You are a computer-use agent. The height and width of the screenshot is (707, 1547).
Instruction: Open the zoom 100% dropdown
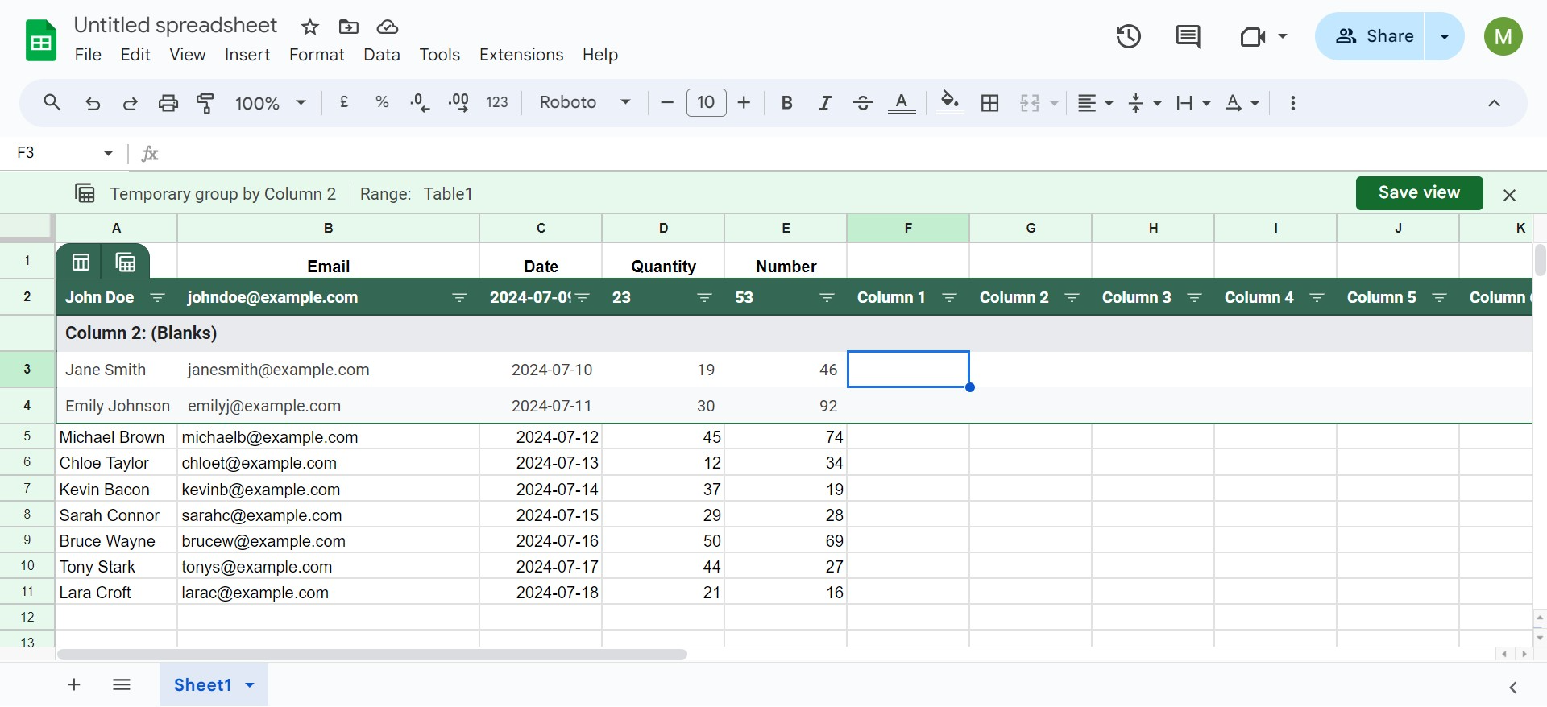click(x=270, y=103)
